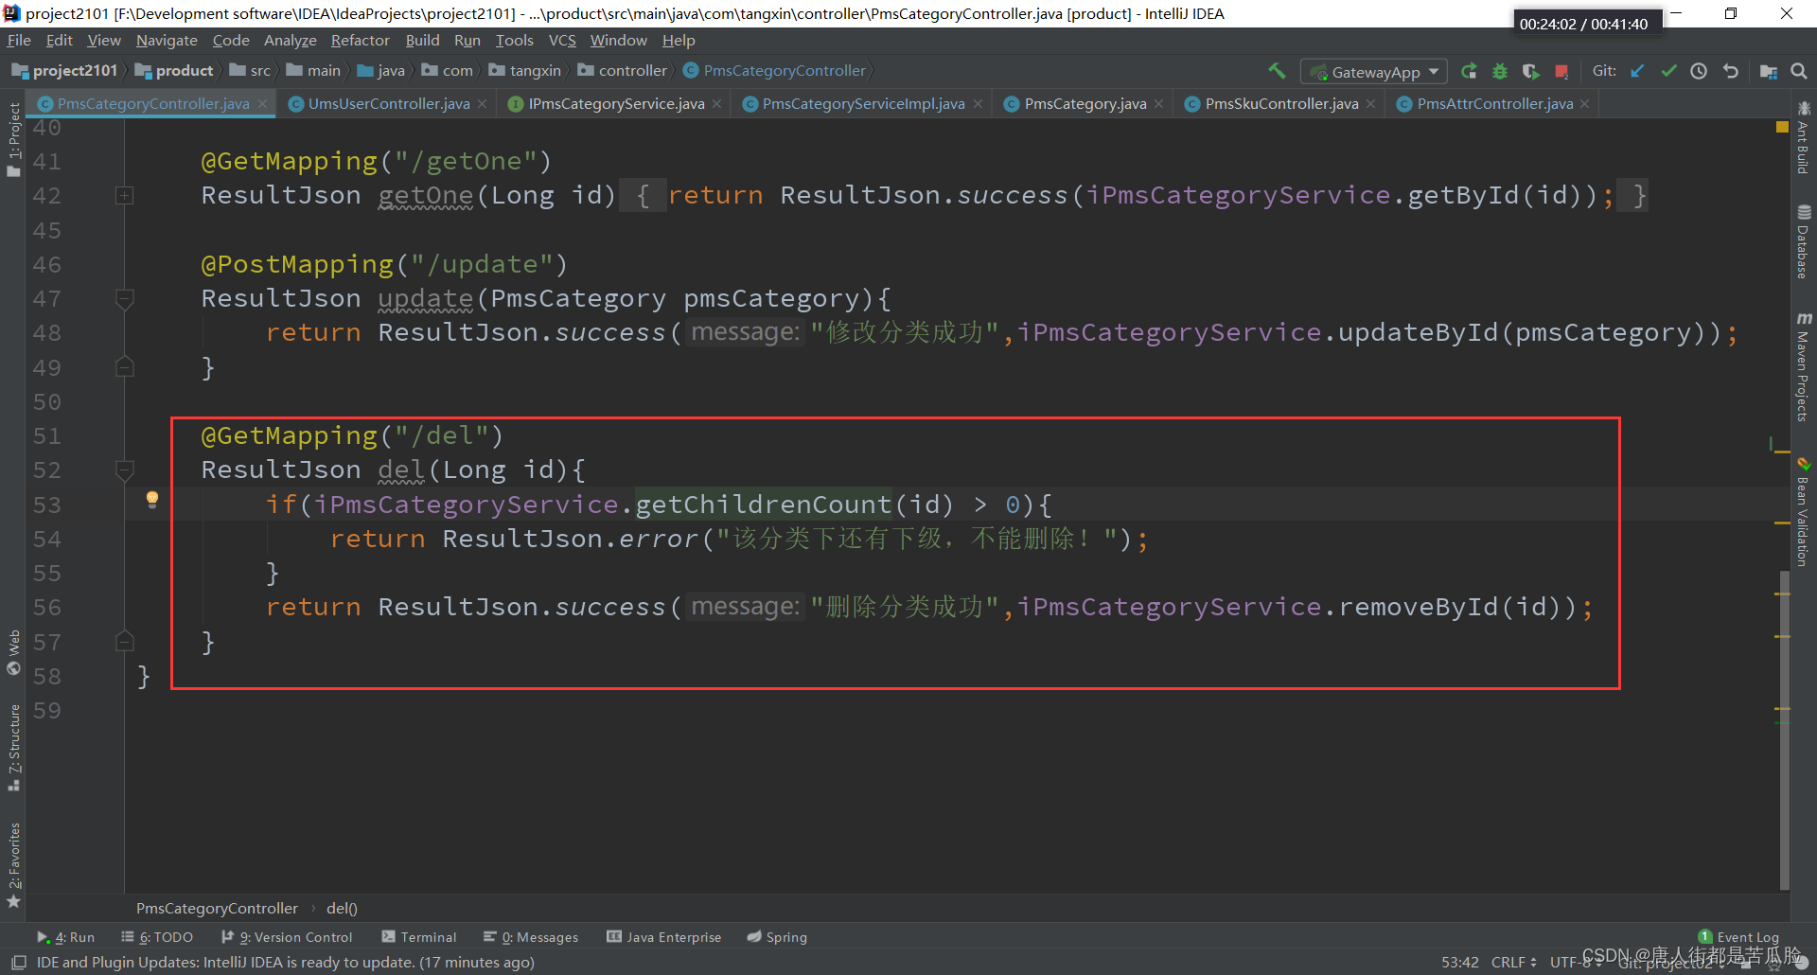The image size is (1817, 975).
Task: Collapse del method at line 52
Action: click(x=124, y=470)
